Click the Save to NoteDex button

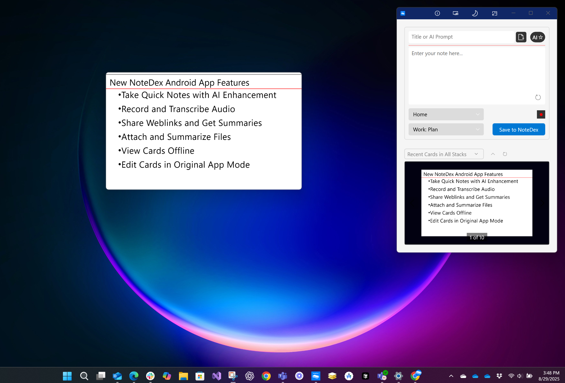[519, 130]
